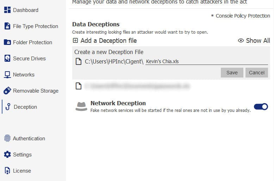
Task: Select the Deception menu item label
Action: tap(25, 107)
